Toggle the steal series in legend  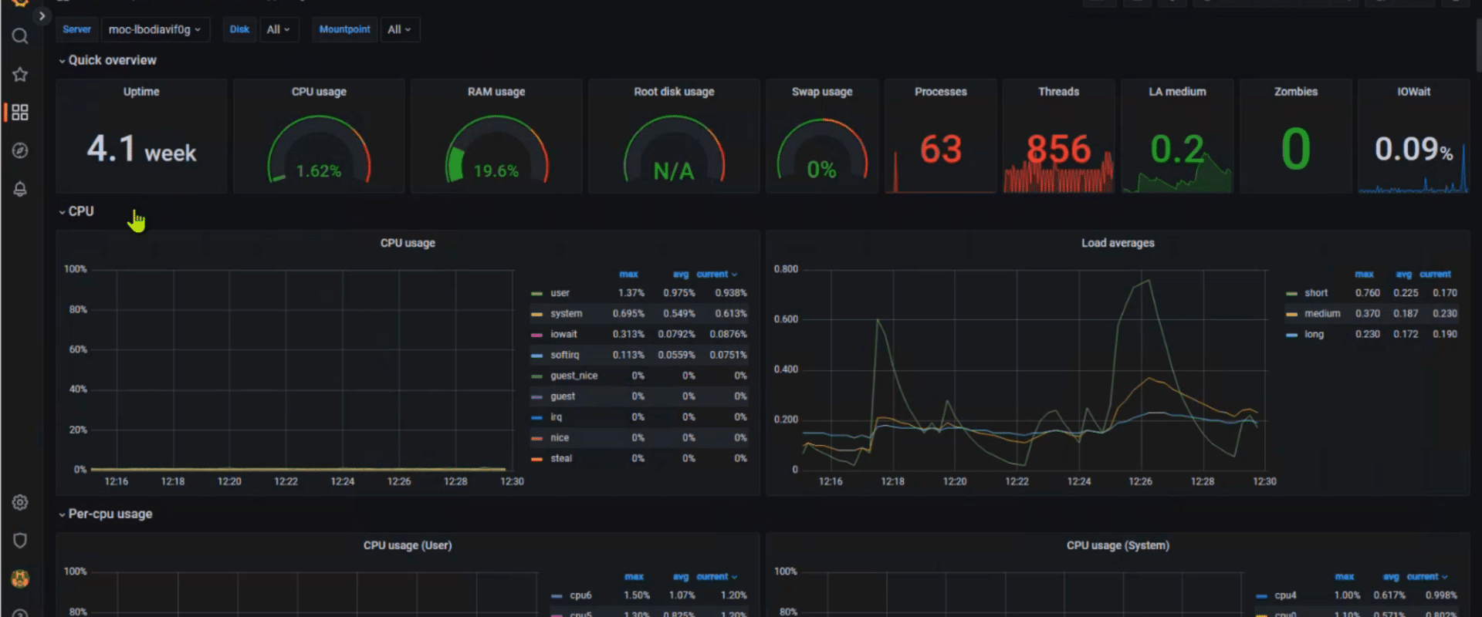(x=561, y=458)
